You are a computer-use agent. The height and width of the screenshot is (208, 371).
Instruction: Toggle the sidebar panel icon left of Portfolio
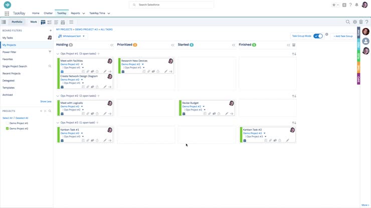4,22
